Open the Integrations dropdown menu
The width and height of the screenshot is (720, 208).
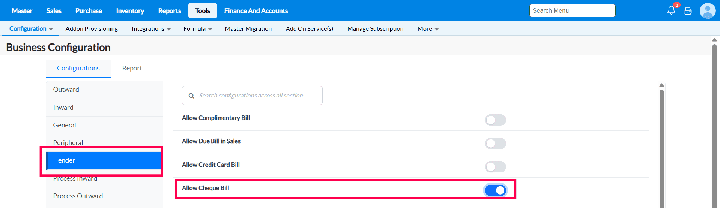coord(151,29)
